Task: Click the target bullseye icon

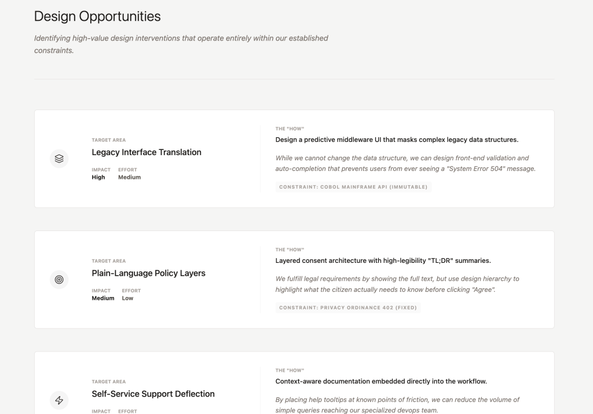Action: click(59, 280)
